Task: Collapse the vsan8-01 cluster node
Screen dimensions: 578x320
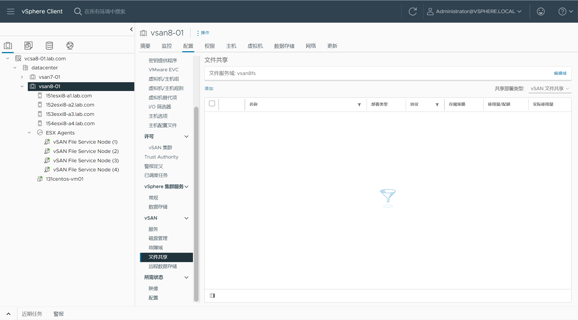Action: pos(22,86)
